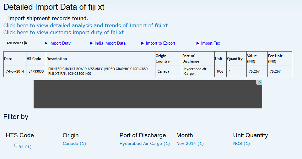
Task: Click the HS Code cell 84733030
Action: tap(36, 71)
